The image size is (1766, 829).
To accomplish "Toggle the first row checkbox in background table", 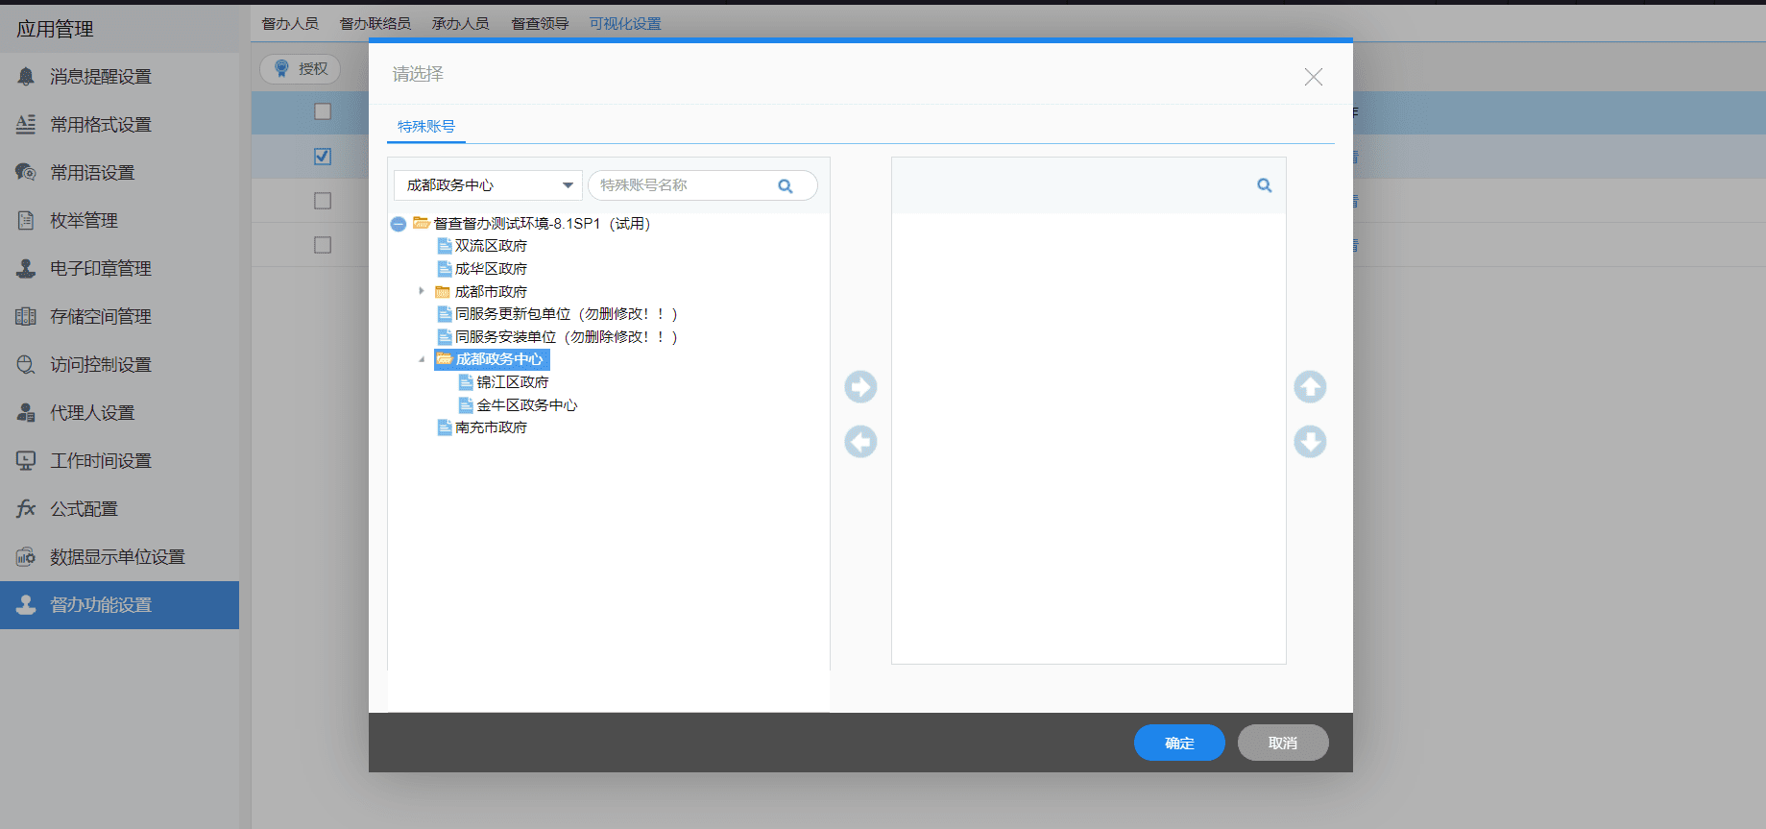I will (x=323, y=111).
